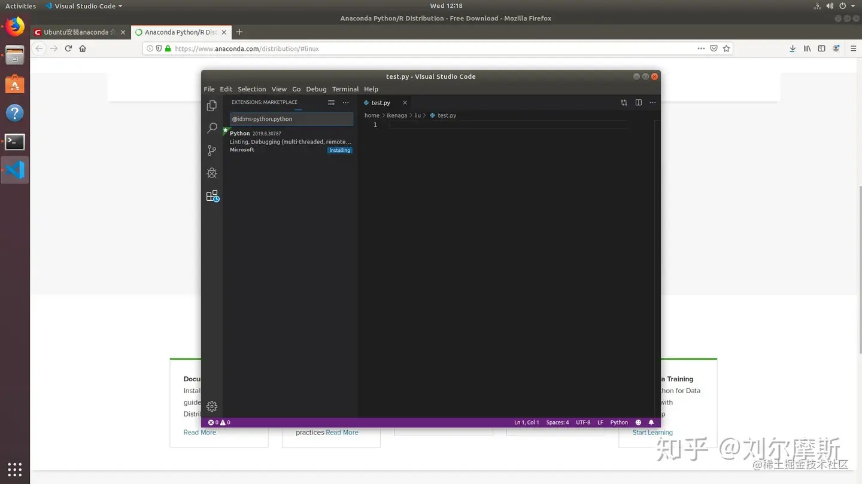Open Ubuntu Software from the dock
The height and width of the screenshot is (484, 862).
tap(15, 84)
